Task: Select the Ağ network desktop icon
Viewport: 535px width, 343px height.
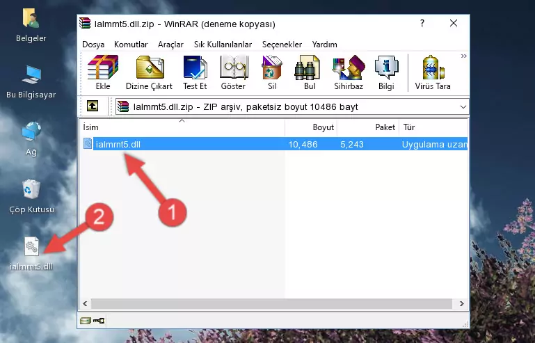Action: 31,139
